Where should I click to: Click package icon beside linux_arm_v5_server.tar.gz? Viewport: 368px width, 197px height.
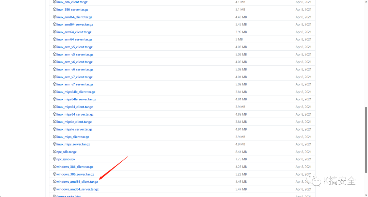[x=55, y=54]
